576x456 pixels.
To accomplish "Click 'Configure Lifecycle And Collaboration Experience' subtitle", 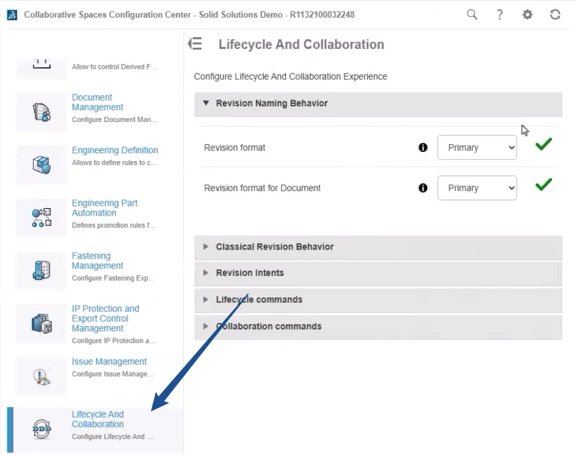I will (x=291, y=77).
